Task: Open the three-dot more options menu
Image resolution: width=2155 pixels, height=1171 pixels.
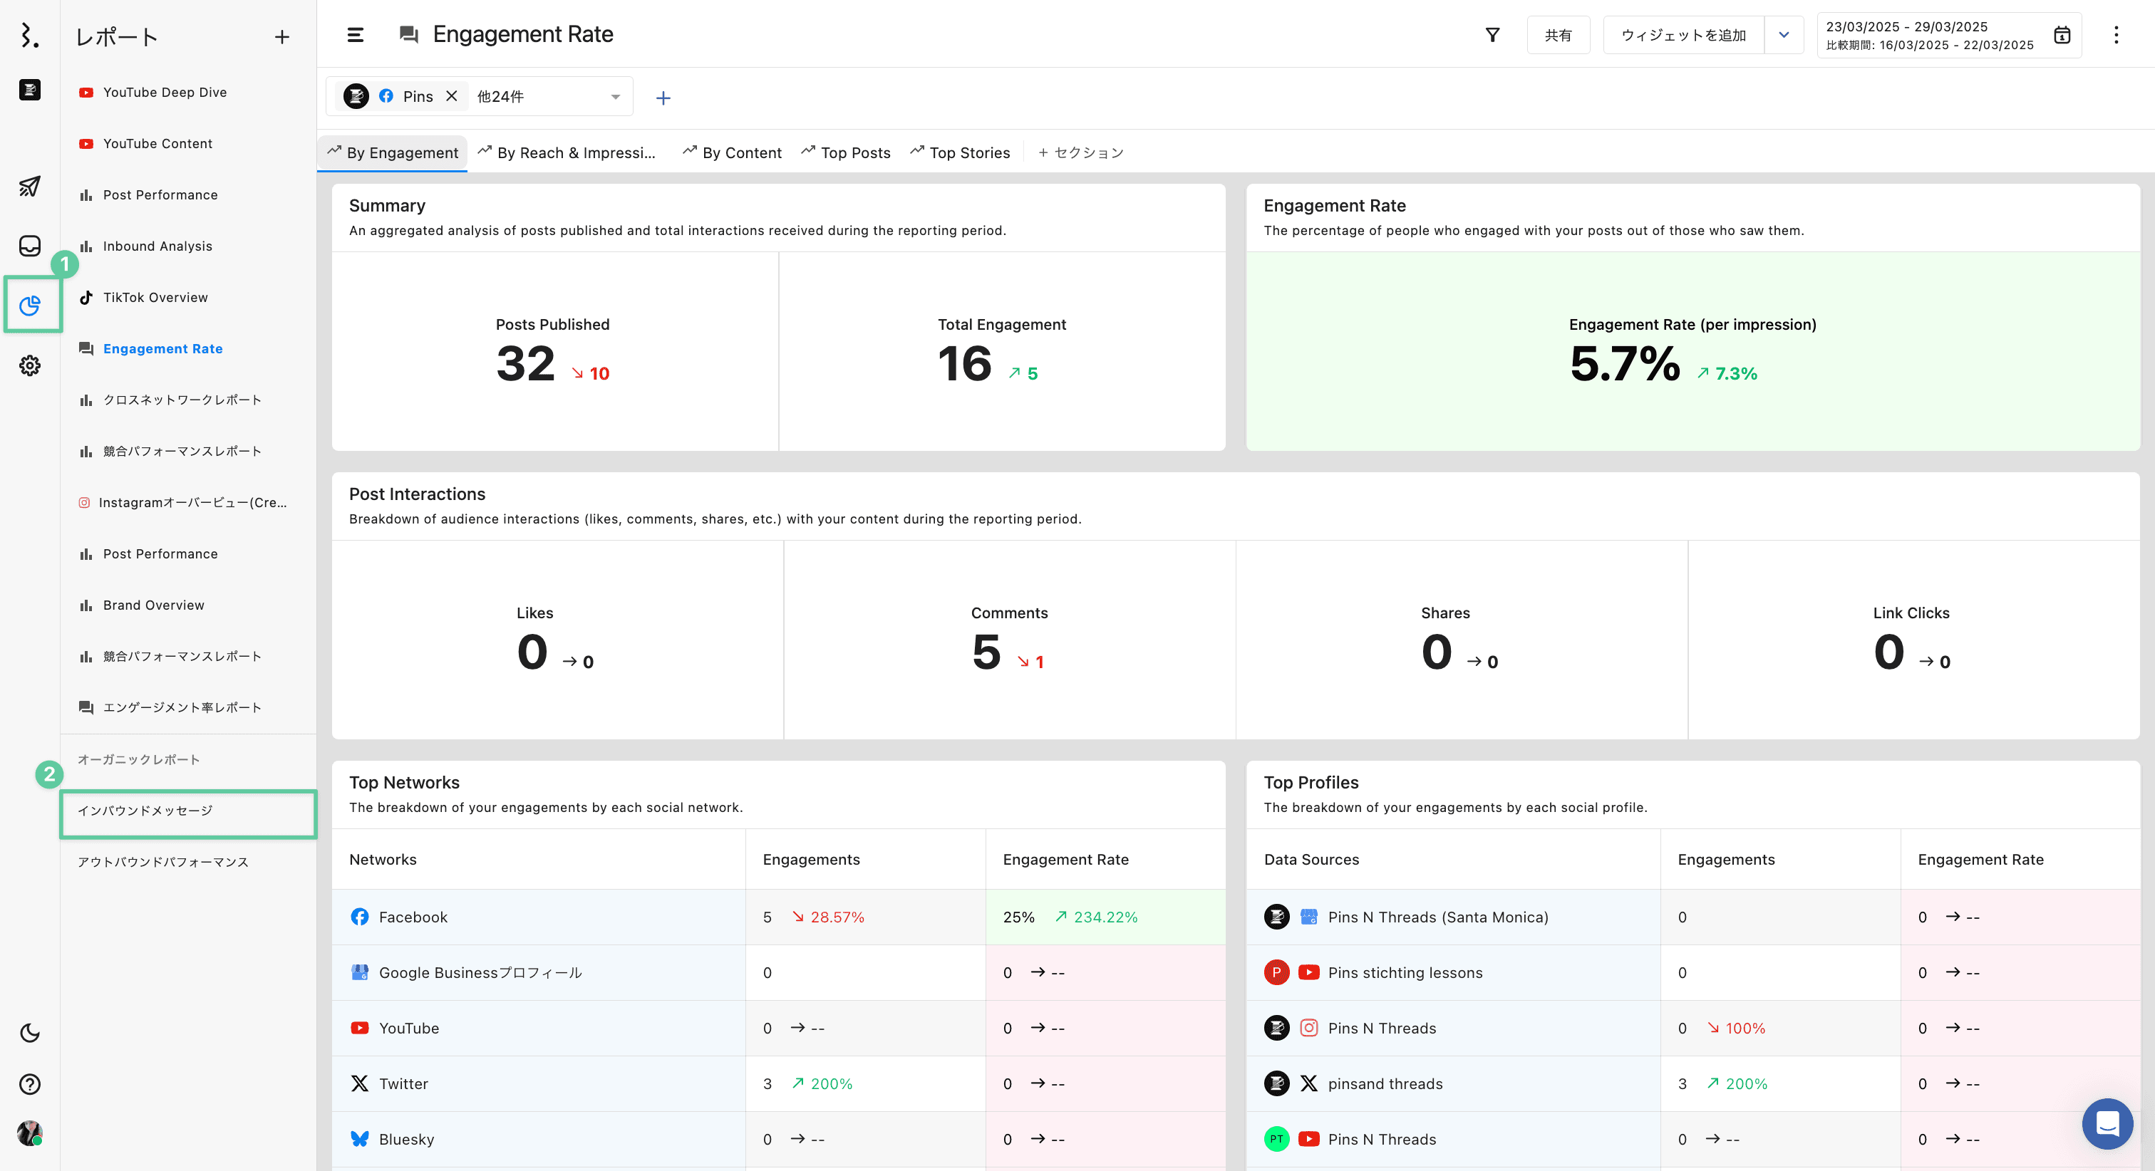Action: click(2116, 35)
